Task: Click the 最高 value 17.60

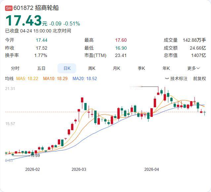Action: coord(121,40)
